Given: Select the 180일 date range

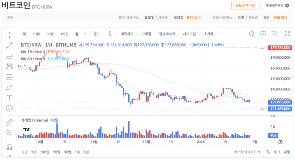Looking at the screenshot, I should [x=44, y=152].
